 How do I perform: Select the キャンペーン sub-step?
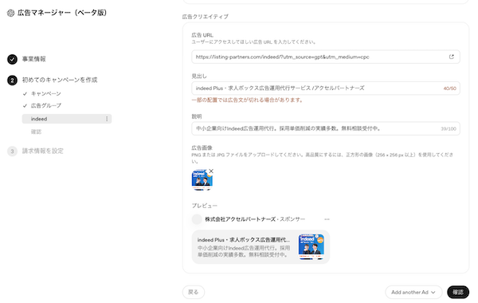pos(45,93)
